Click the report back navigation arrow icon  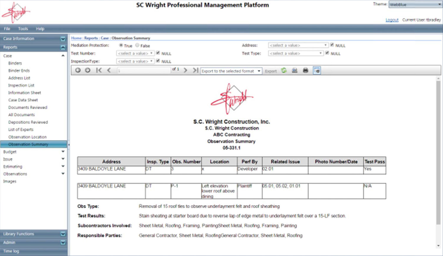(x=78, y=70)
